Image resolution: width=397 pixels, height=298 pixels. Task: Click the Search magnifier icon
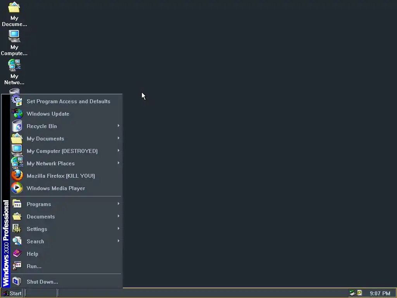coord(17,241)
